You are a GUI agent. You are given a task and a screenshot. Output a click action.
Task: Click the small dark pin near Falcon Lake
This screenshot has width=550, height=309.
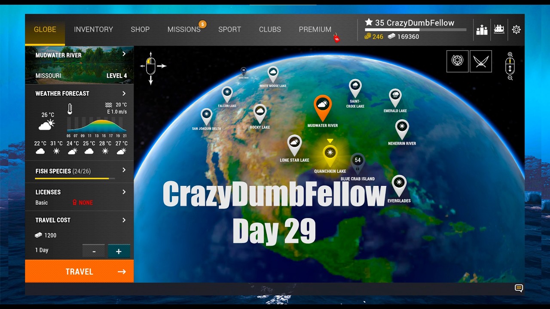[243, 71]
